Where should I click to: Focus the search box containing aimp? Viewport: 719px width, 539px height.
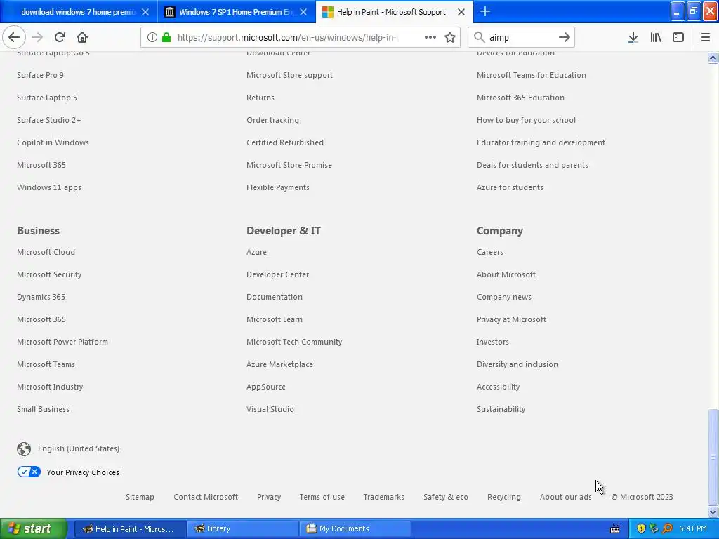click(522, 37)
